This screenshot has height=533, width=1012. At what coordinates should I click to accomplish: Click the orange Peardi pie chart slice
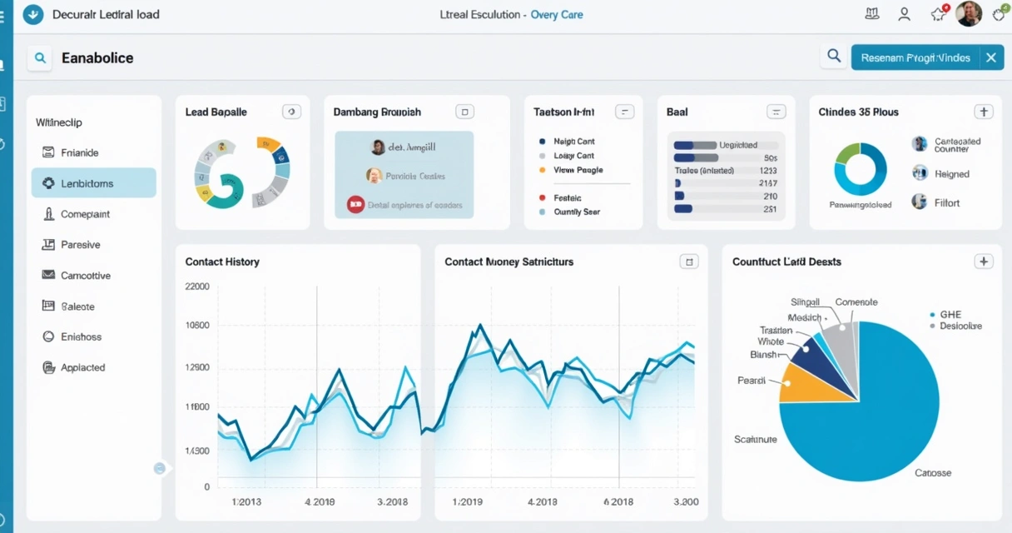pyautogui.click(x=800, y=383)
